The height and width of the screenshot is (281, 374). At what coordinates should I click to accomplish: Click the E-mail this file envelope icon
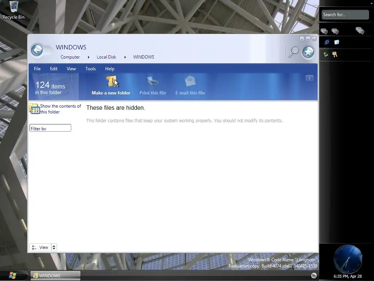[x=190, y=81]
